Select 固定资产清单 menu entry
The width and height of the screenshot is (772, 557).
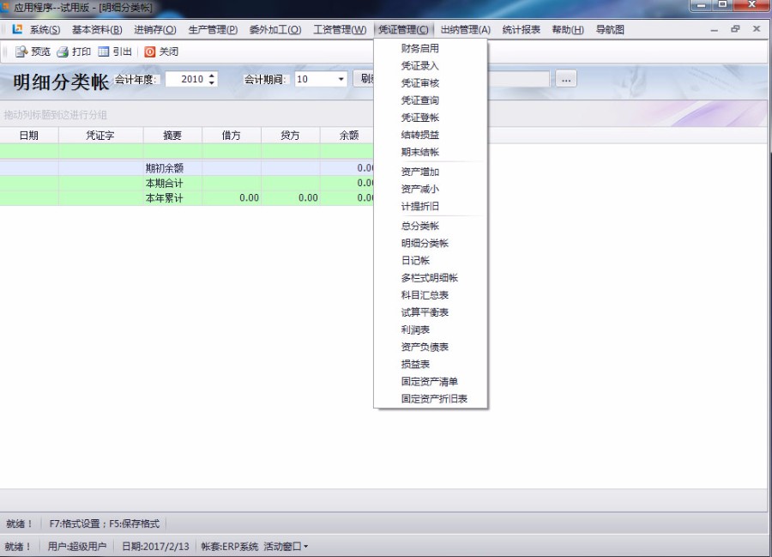coord(431,381)
